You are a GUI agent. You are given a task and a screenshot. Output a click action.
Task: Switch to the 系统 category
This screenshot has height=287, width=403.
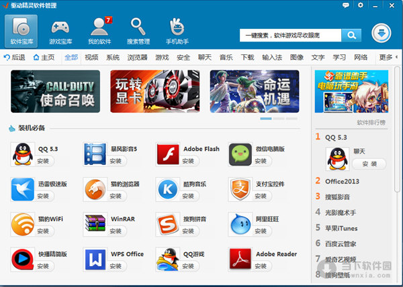(x=113, y=57)
